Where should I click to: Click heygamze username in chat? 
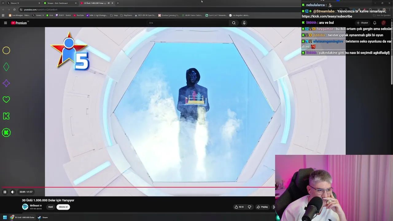[325, 29]
